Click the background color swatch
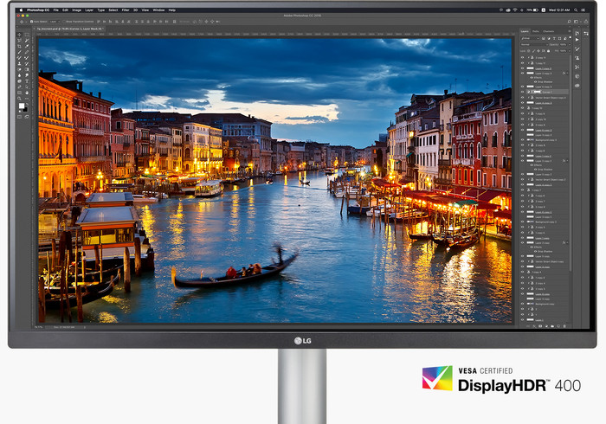The image size is (606, 424). (25, 110)
